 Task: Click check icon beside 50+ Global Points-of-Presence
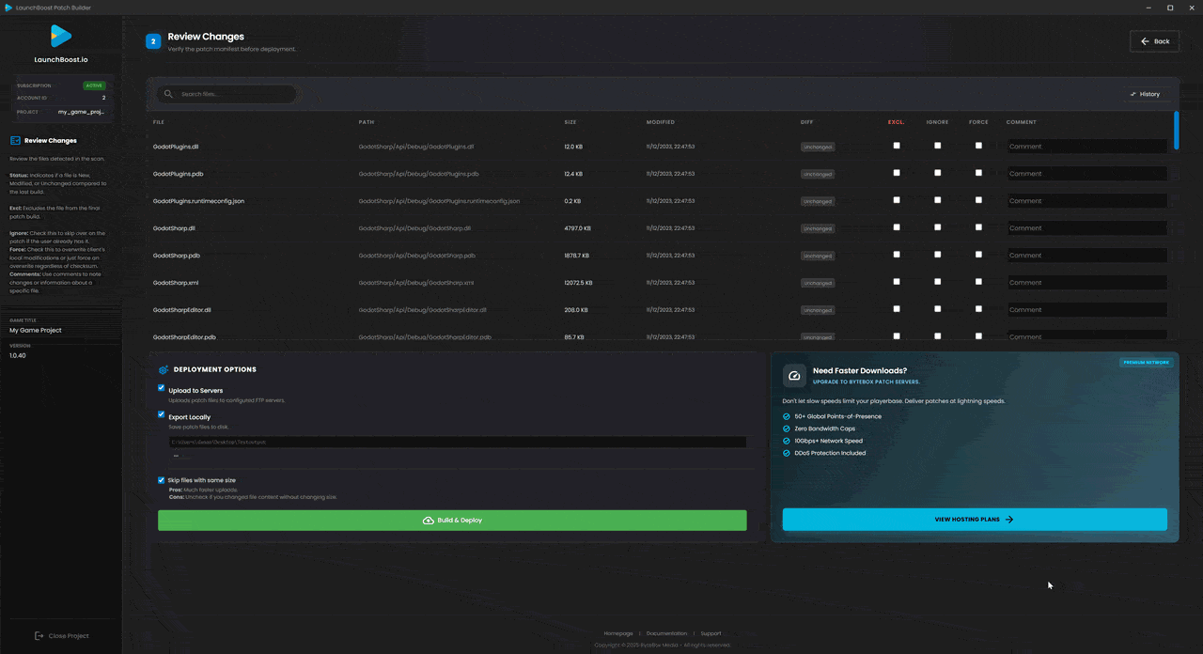pyautogui.click(x=787, y=416)
